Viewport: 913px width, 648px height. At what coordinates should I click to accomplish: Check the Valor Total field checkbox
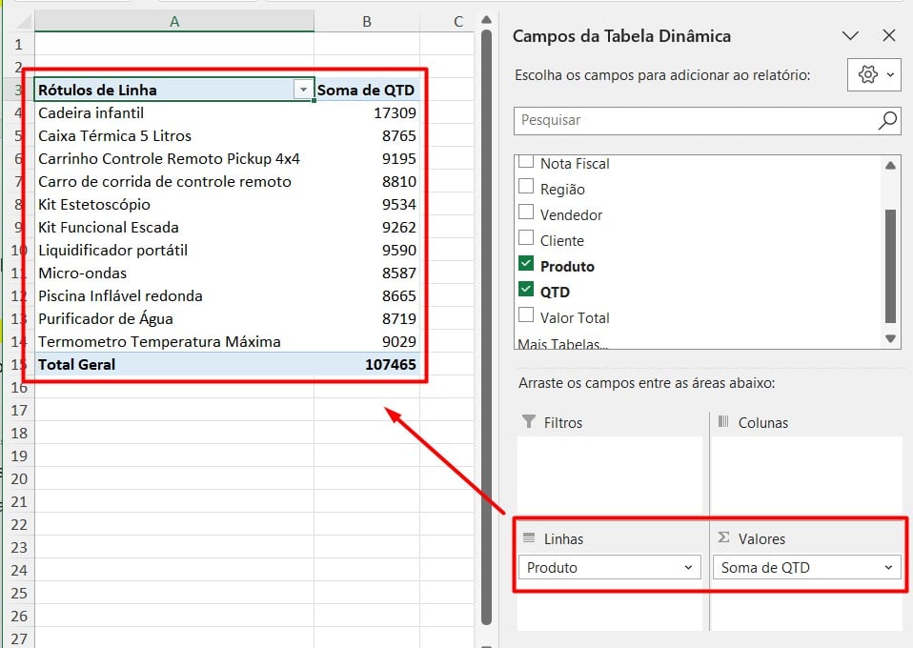[526, 314]
